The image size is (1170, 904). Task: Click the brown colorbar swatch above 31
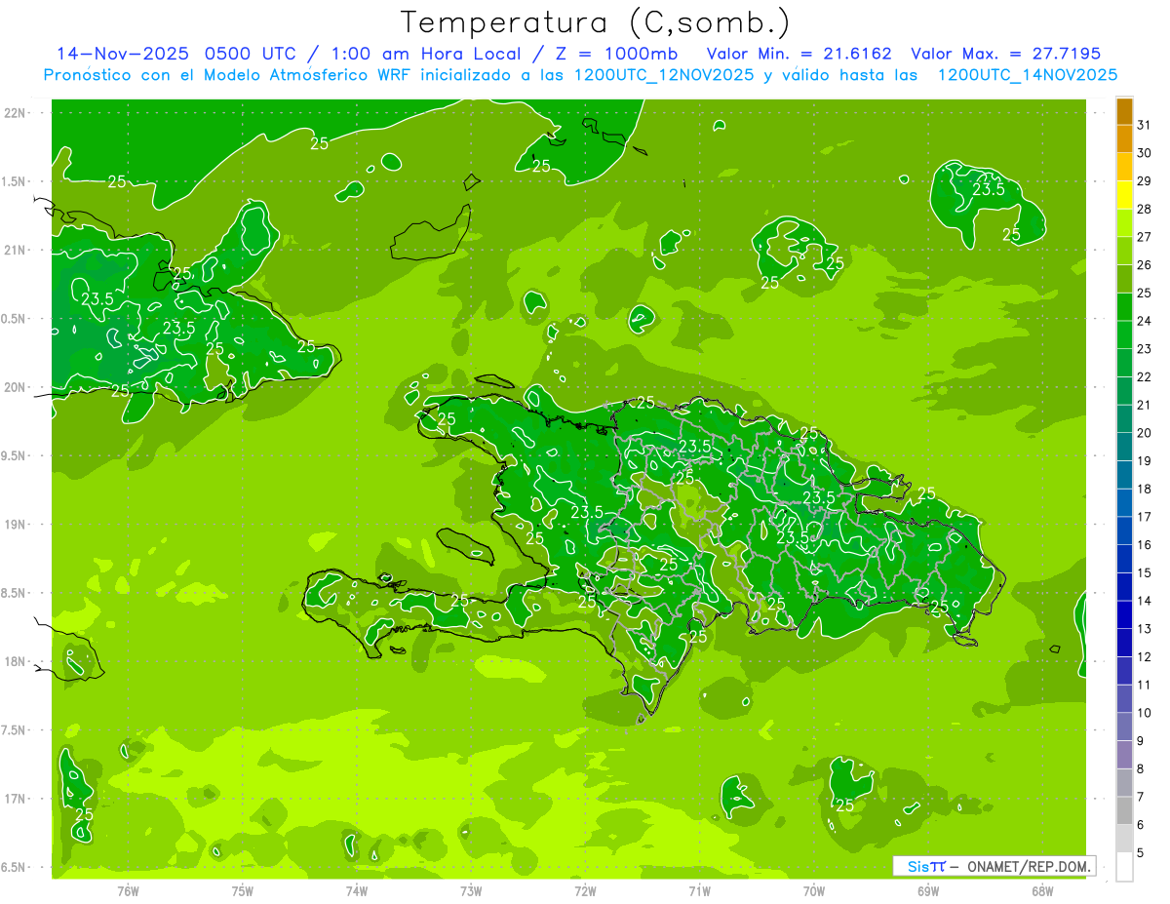pyautogui.click(x=1124, y=111)
